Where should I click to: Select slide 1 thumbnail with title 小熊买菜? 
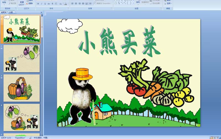click(x=22, y=29)
